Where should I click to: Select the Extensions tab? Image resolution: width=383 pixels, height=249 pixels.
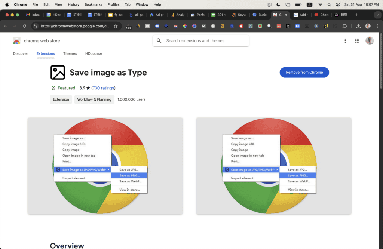point(46,54)
